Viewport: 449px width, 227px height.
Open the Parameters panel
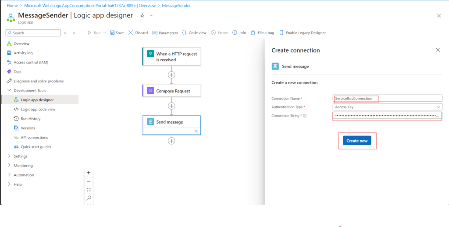(x=165, y=32)
